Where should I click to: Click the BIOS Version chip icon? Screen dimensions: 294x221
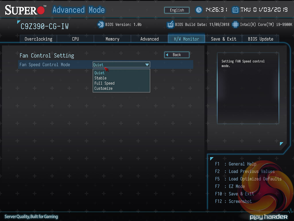point(101,24)
